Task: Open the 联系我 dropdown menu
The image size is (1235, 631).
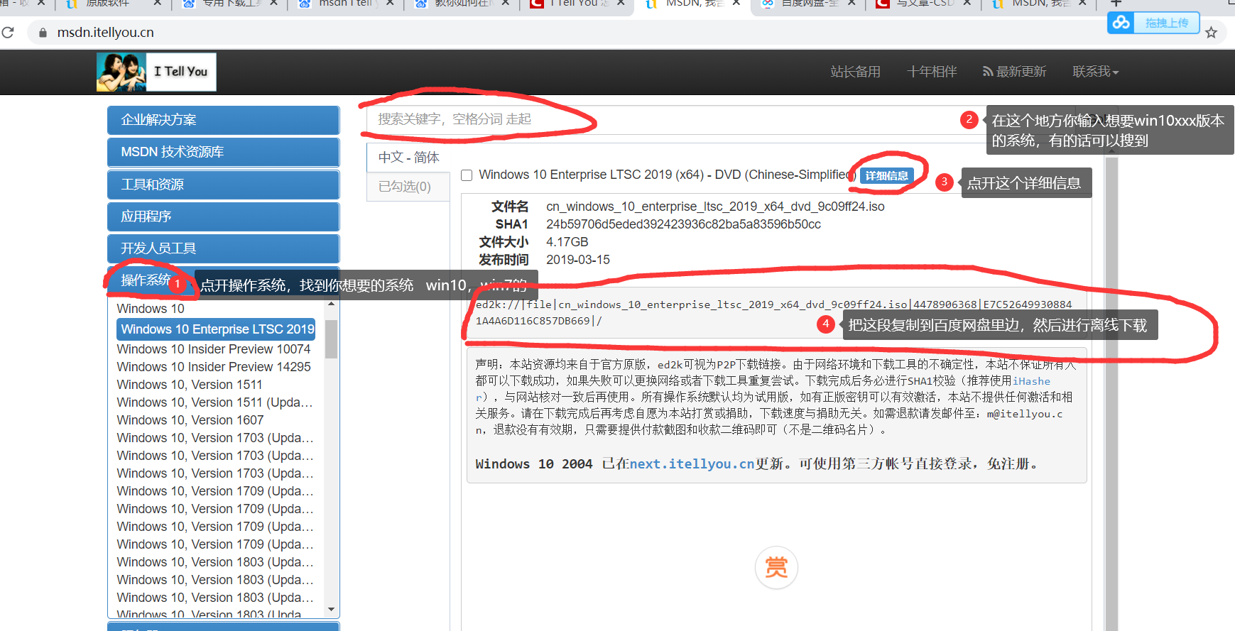Action: click(x=1095, y=72)
